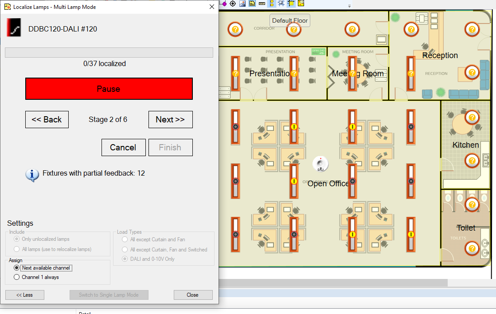Select the purple polygon tool in the toolbar
The height and width of the screenshot is (314, 496).
tap(224, 4)
